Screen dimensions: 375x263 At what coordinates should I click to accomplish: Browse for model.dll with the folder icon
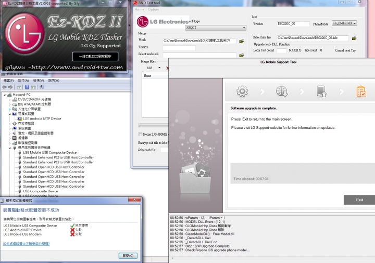241,55
